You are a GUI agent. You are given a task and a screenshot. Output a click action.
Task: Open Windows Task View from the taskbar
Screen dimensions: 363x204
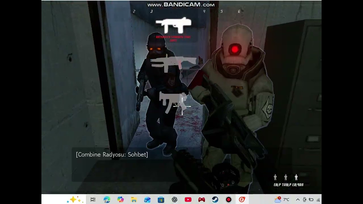click(93, 200)
